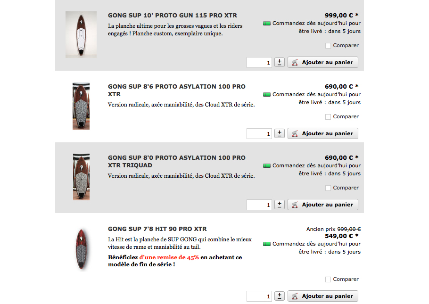Image resolution: width=429 pixels, height=304 pixels.
Task: Tick Comparer for the 8'6 Proto Asylation
Action: tap(328, 117)
